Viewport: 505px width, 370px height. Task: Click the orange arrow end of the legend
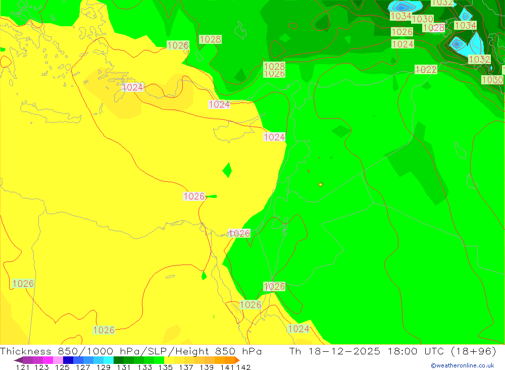[x=237, y=360]
